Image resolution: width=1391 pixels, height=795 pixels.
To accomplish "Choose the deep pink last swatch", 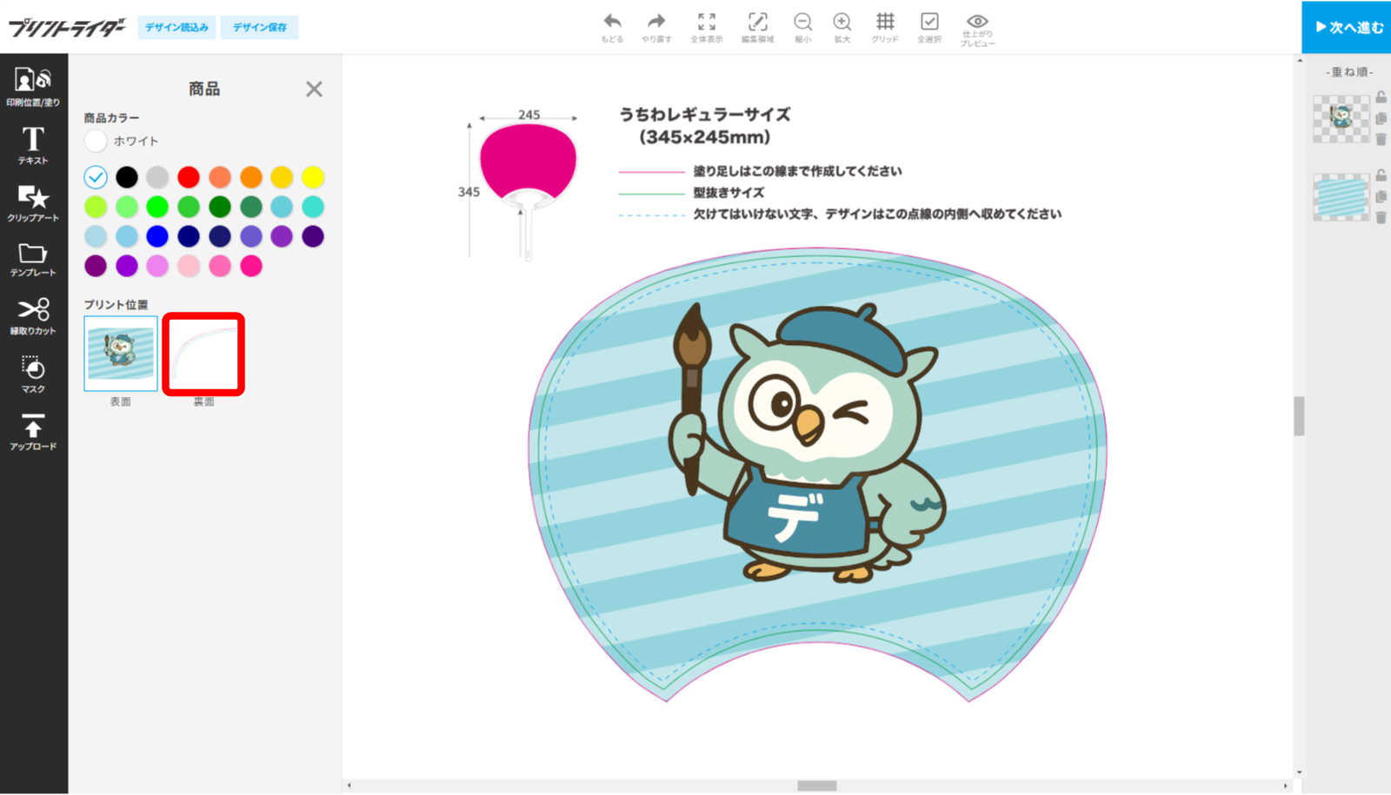I will point(251,266).
